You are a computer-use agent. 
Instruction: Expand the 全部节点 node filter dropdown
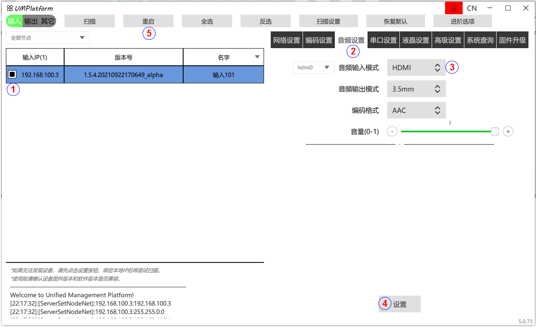48,38
